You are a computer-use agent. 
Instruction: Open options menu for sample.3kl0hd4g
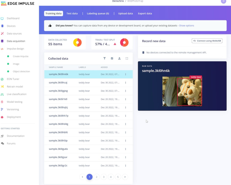(x=125, y=124)
